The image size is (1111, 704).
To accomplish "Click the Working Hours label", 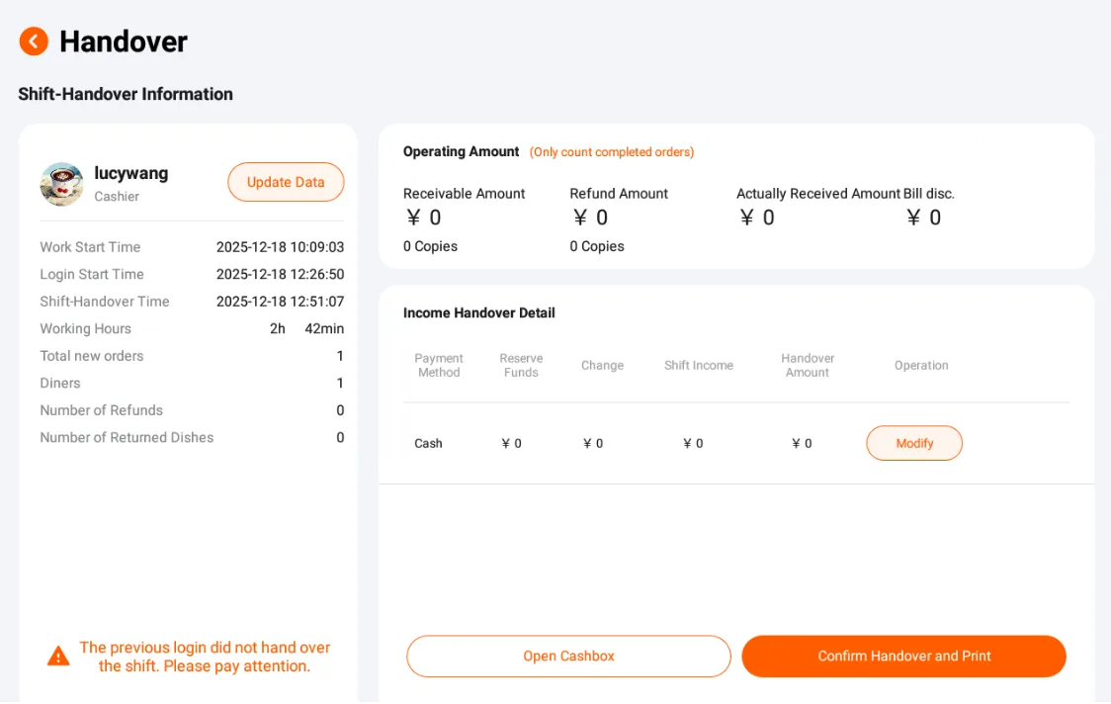I will (x=86, y=328).
